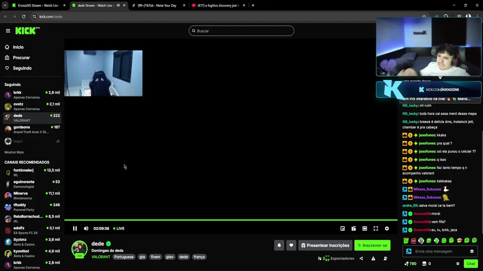Click Presentear inscrições button
Viewport: 483px width, 271px height.
(x=325, y=245)
